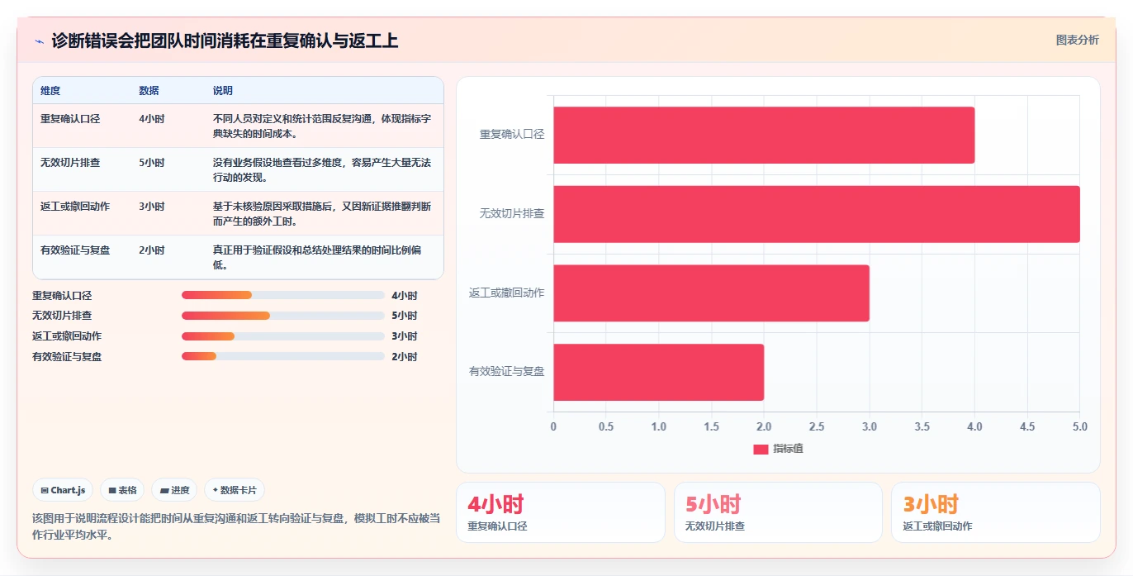Click the description starting 没有业务假设
This screenshot has width=1133, height=576.
(322, 169)
